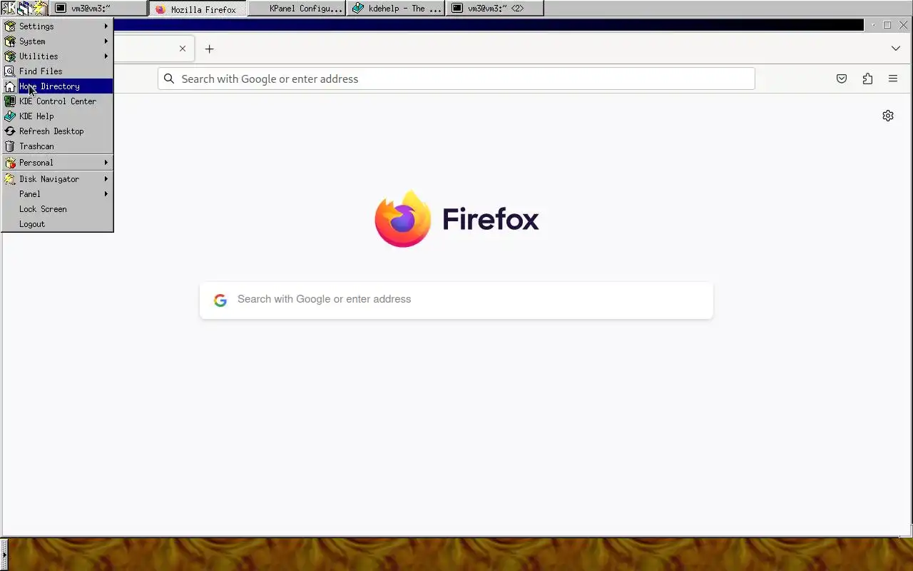Viewport: 913px width, 571px height.
Task: Click the Disk Navigator icon in menu
Action: coord(10,179)
